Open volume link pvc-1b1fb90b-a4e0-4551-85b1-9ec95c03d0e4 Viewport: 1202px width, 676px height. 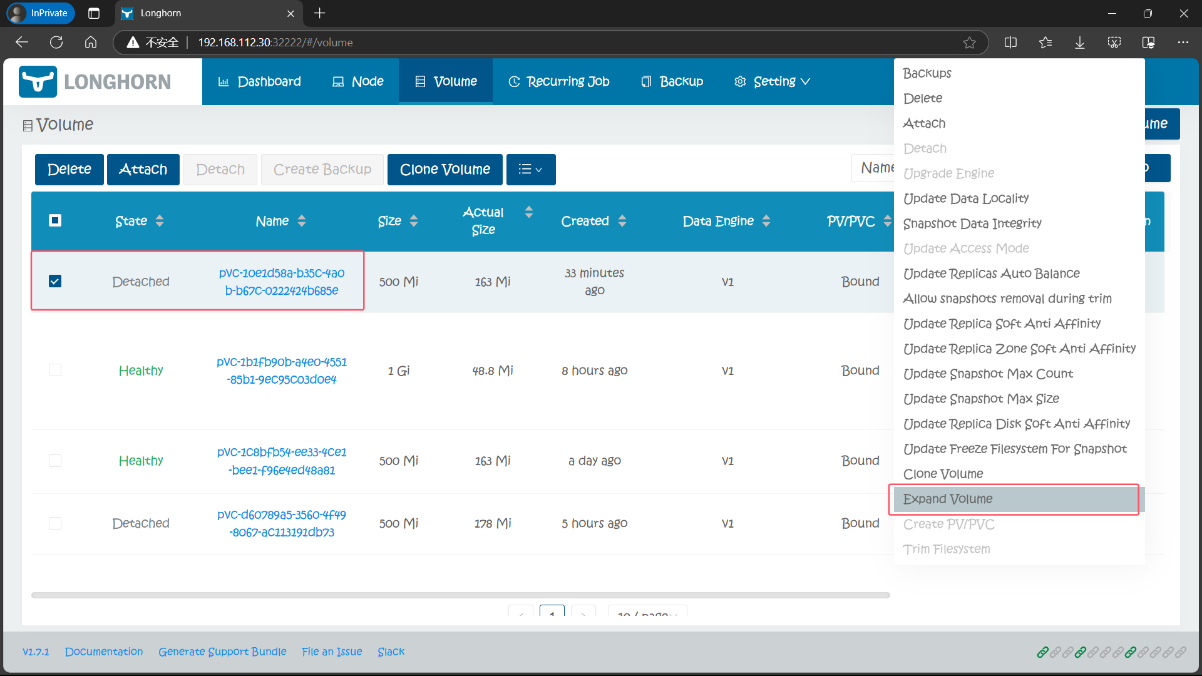(x=282, y=371)
